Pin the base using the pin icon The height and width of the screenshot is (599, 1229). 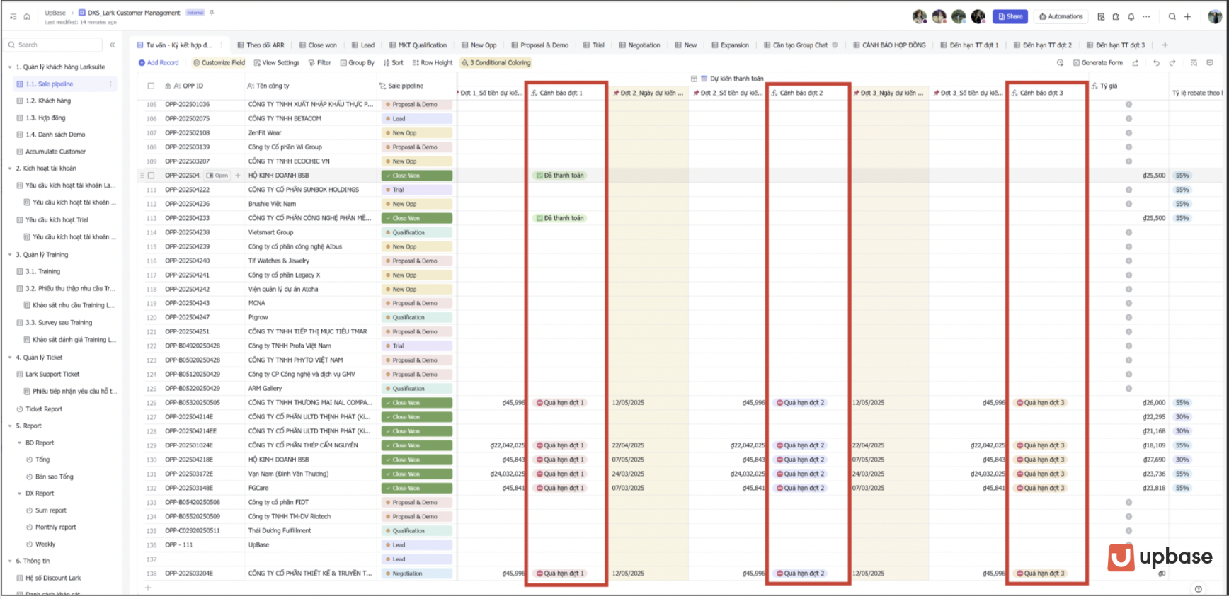pos(212,13)
